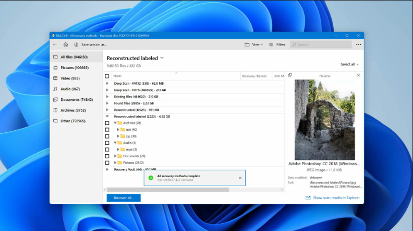Select Audio (967) category
The width and height of the screenshot is (413, 231).
click(x=76, y=89)
